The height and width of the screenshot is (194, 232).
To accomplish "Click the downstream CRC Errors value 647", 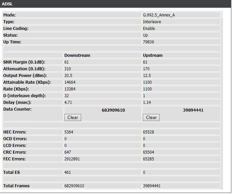I will tap(68, 152).
